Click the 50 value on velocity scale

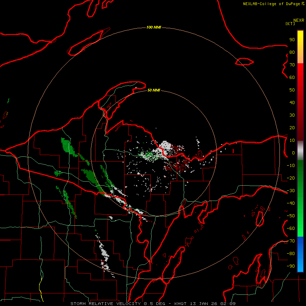click(292, 90)
